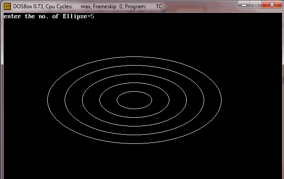
Task: Click the top of the outermost ellipse
Action: click(x=134, y=57)
